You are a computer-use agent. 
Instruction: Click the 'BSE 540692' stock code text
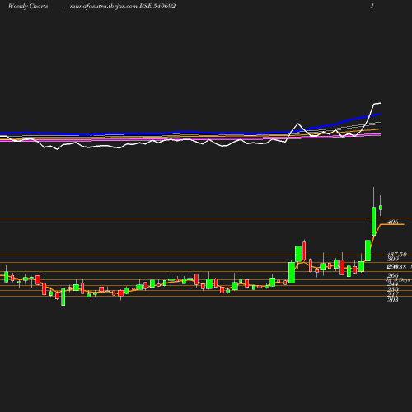click(157, 7)
